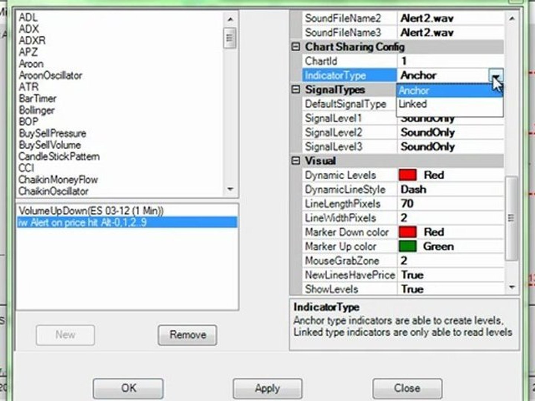Select AroonOscillator indicator
The width and height of the screenshot is (535, 401).
[51, 75]
